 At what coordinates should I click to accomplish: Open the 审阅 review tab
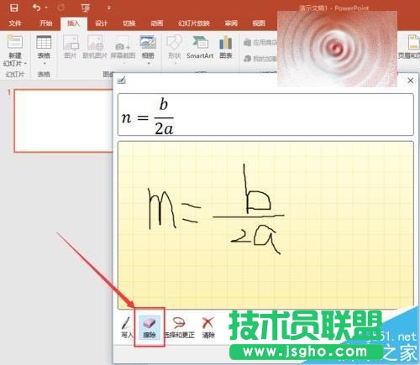(x=231, y=23)
